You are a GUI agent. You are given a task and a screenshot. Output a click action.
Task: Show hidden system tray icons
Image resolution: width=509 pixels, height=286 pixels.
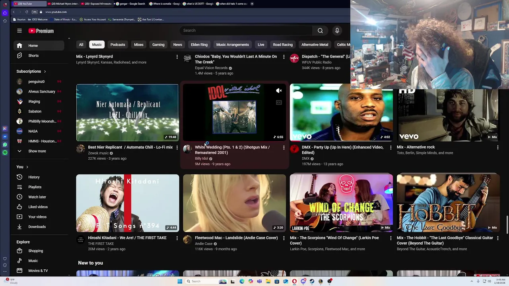pyautogui.click(x=472, y=281)
